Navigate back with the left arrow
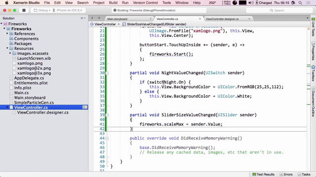The width and height of the screenshot is (316, 177). pos(92,18)
